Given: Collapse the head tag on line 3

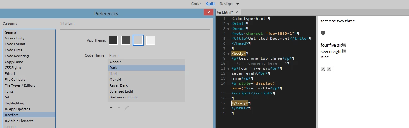Looking at the screenshot, I should (x=228, y=29).
